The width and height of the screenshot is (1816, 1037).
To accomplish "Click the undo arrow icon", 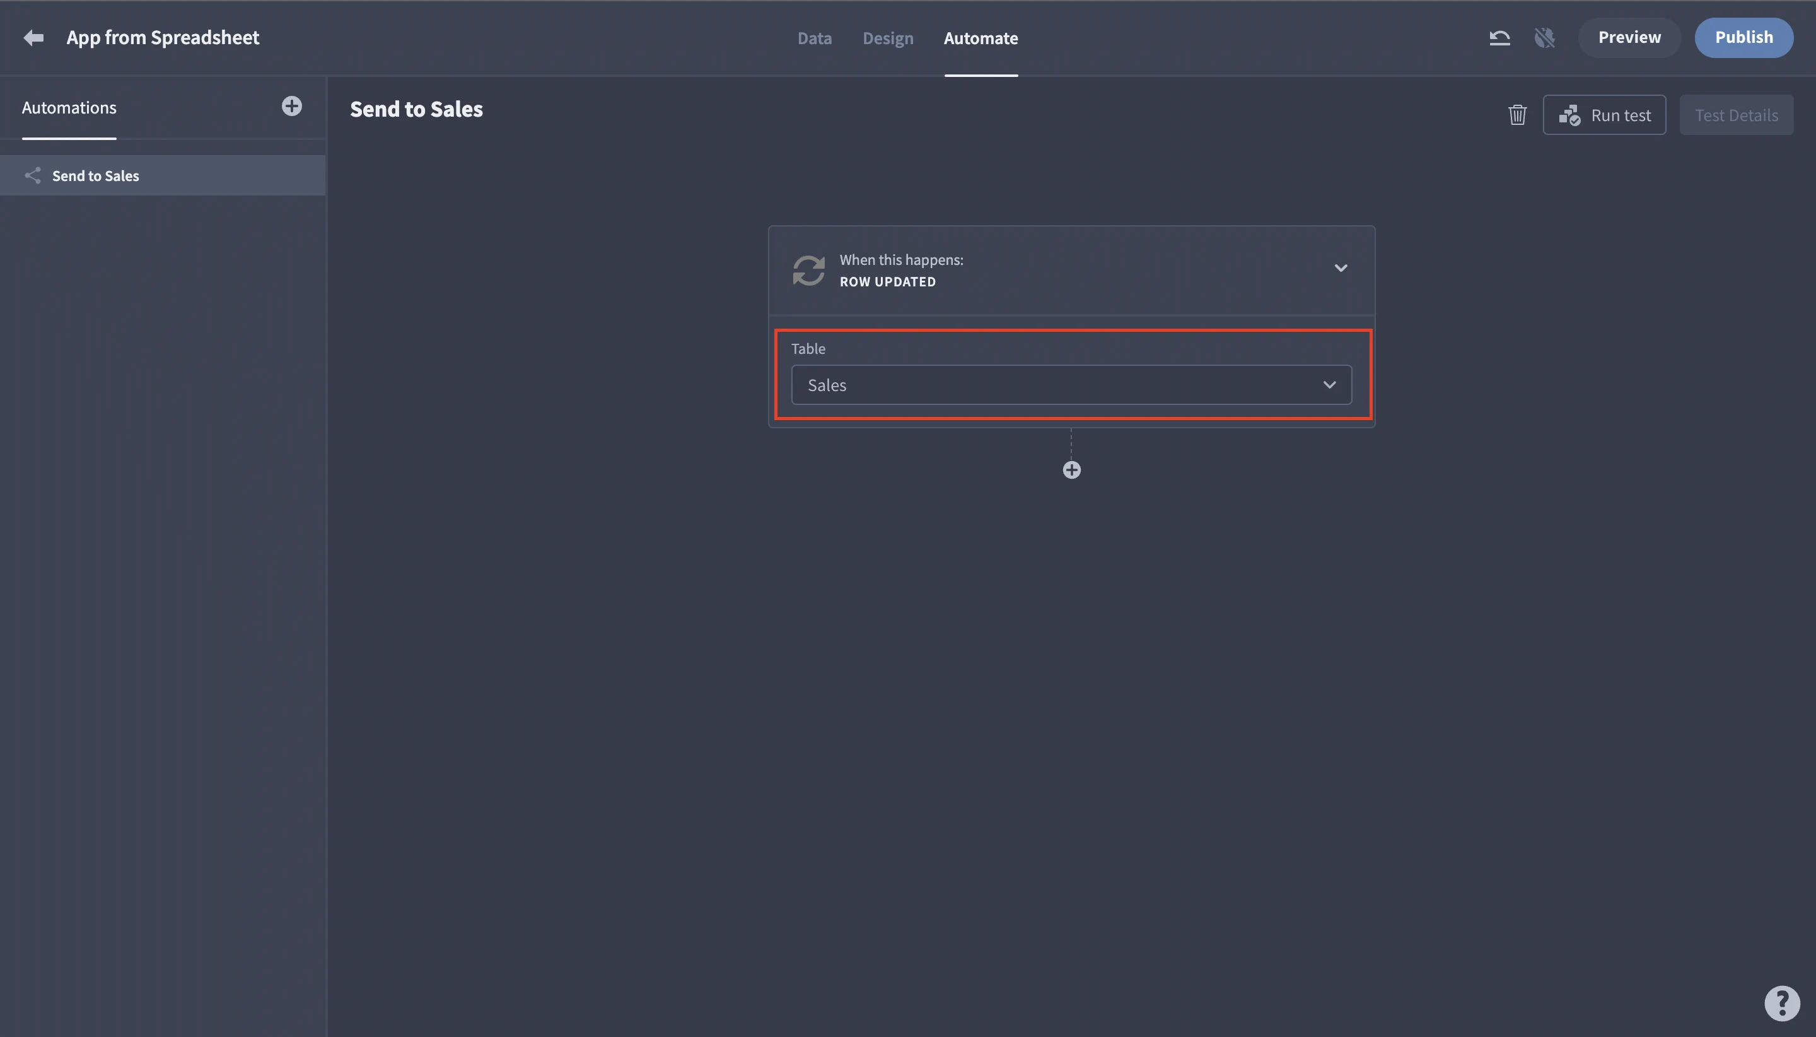I will point(1499,38).
